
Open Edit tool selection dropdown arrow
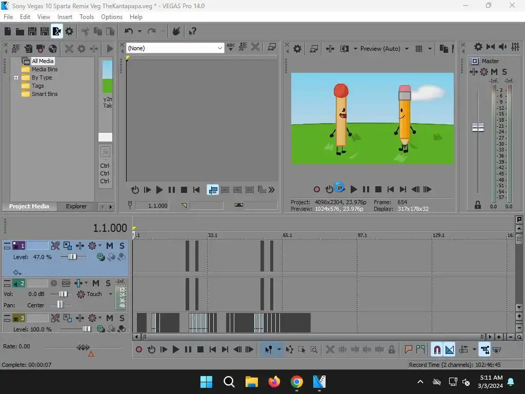point(279,350)
